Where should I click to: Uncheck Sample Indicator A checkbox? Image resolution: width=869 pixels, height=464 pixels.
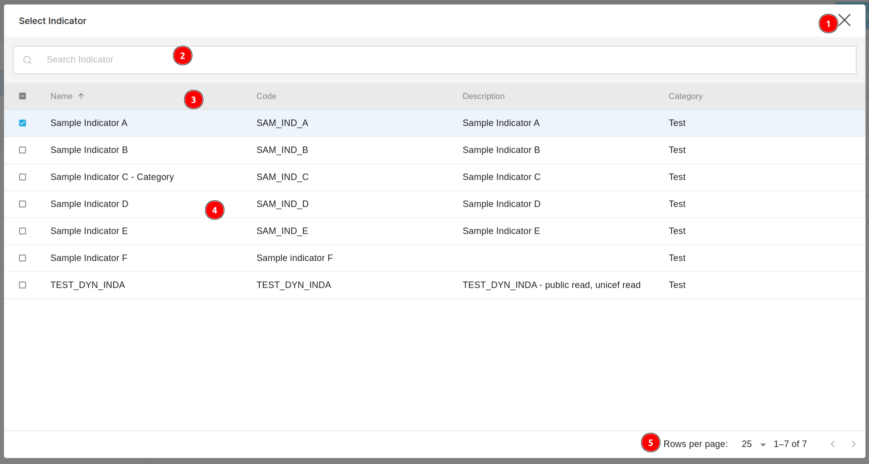click(x=23, y=123)
